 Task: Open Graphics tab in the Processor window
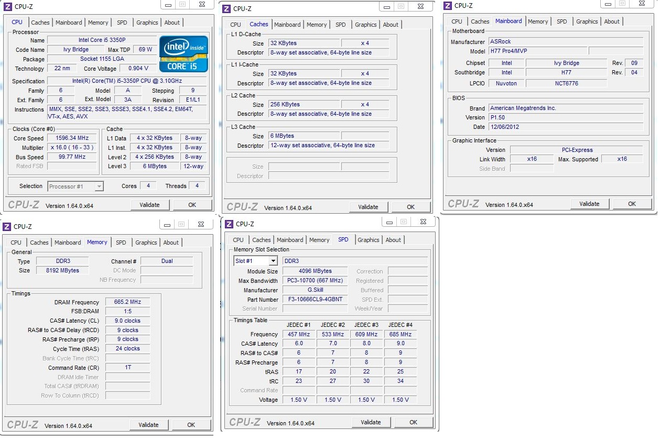(147, 23)
